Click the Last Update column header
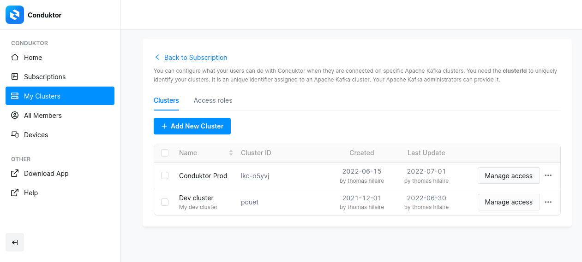582x262 pixels. pos(426,153)
